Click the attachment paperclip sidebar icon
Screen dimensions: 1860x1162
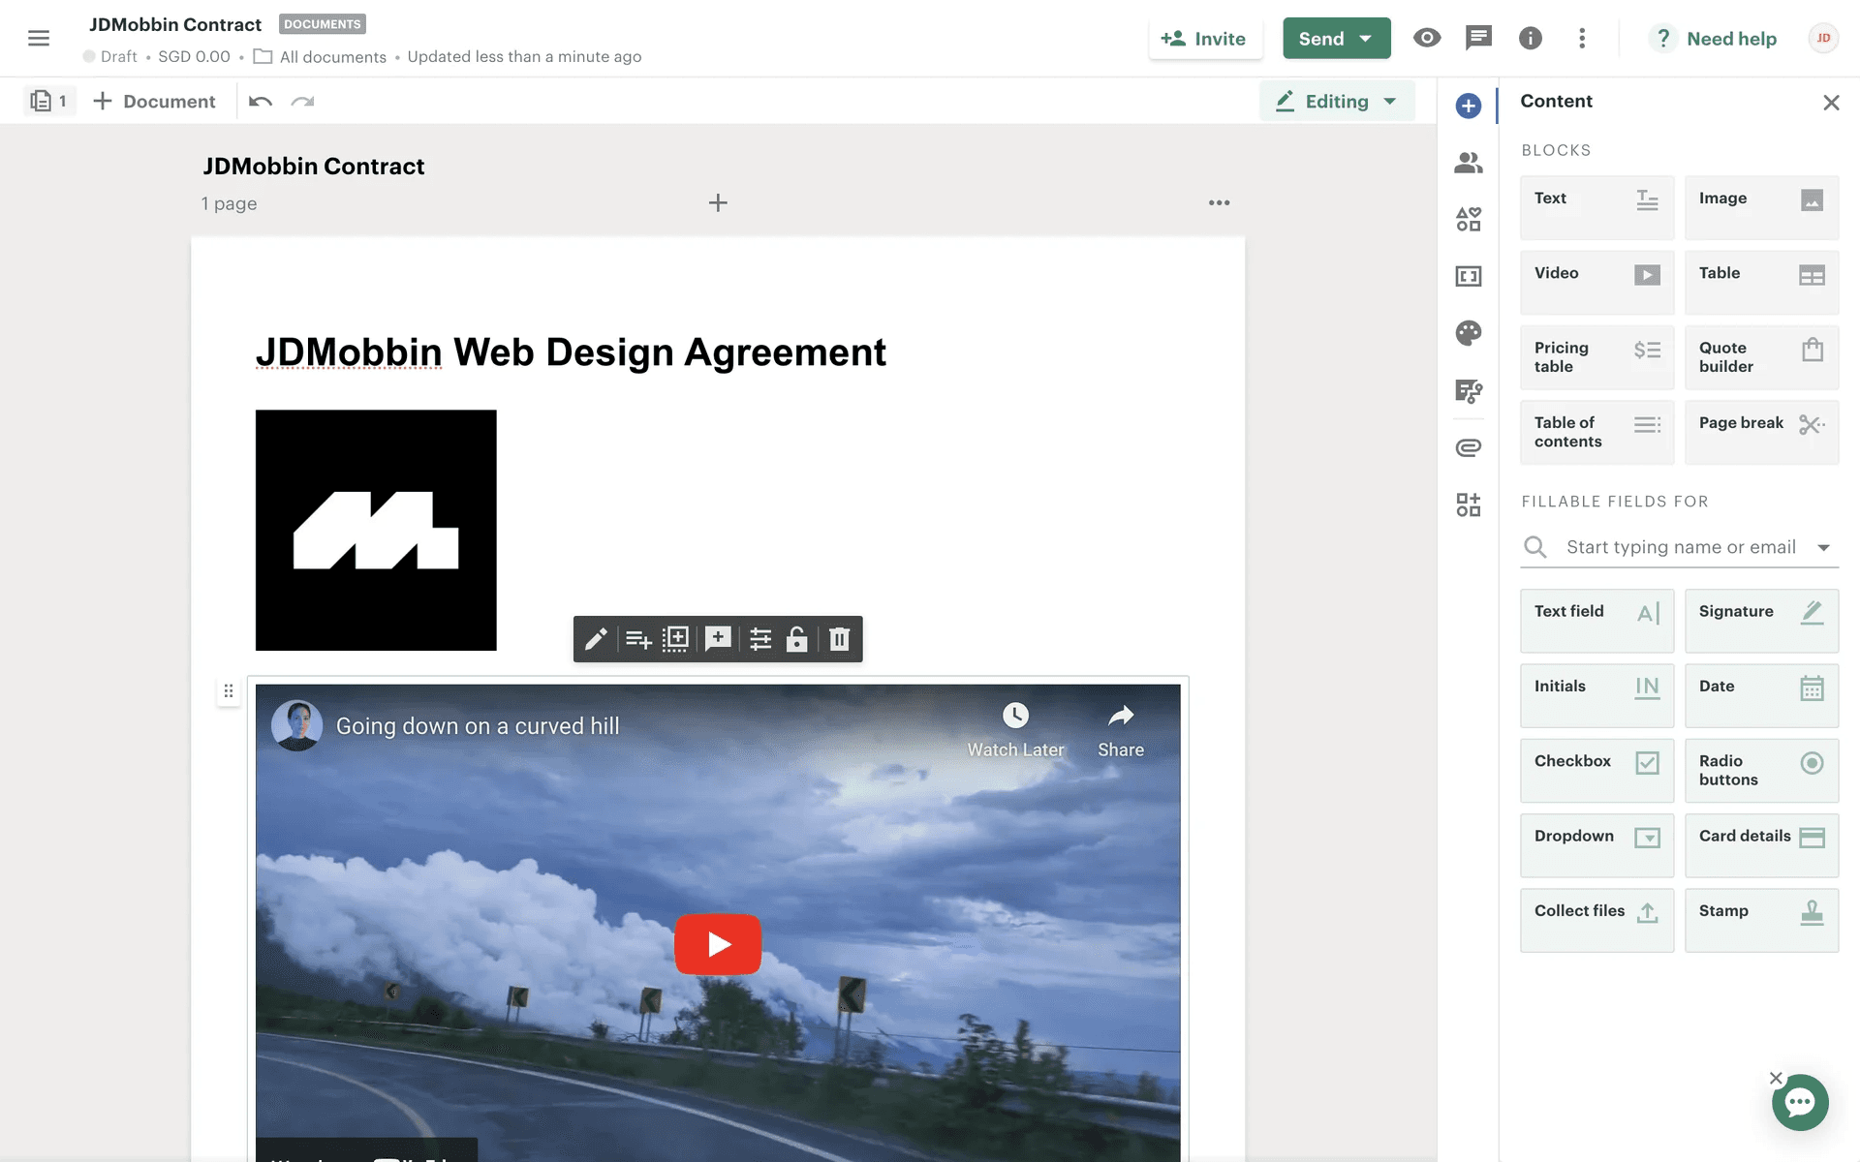click(x=1468, y=447)
